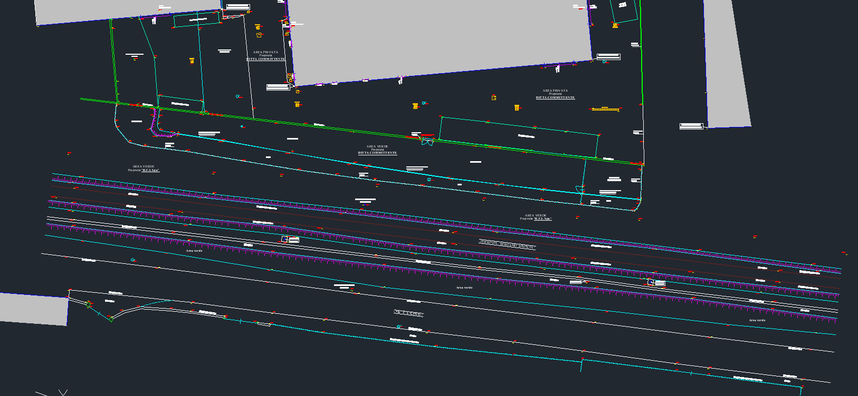Click the right AREA VERDE R.F.I. Spa label
Image resolution: width=858 pixels, height=396 pixels.
tap(536, 217)
